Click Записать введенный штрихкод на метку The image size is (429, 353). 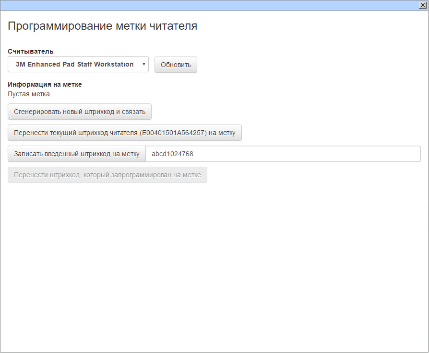pyautogui.click(x=77, y=154)
